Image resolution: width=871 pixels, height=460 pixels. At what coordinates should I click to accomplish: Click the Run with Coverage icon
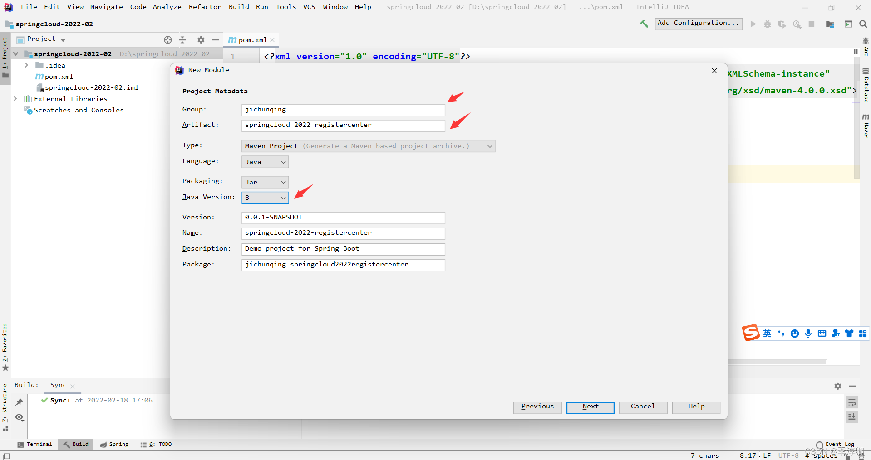tap(782, 24)
